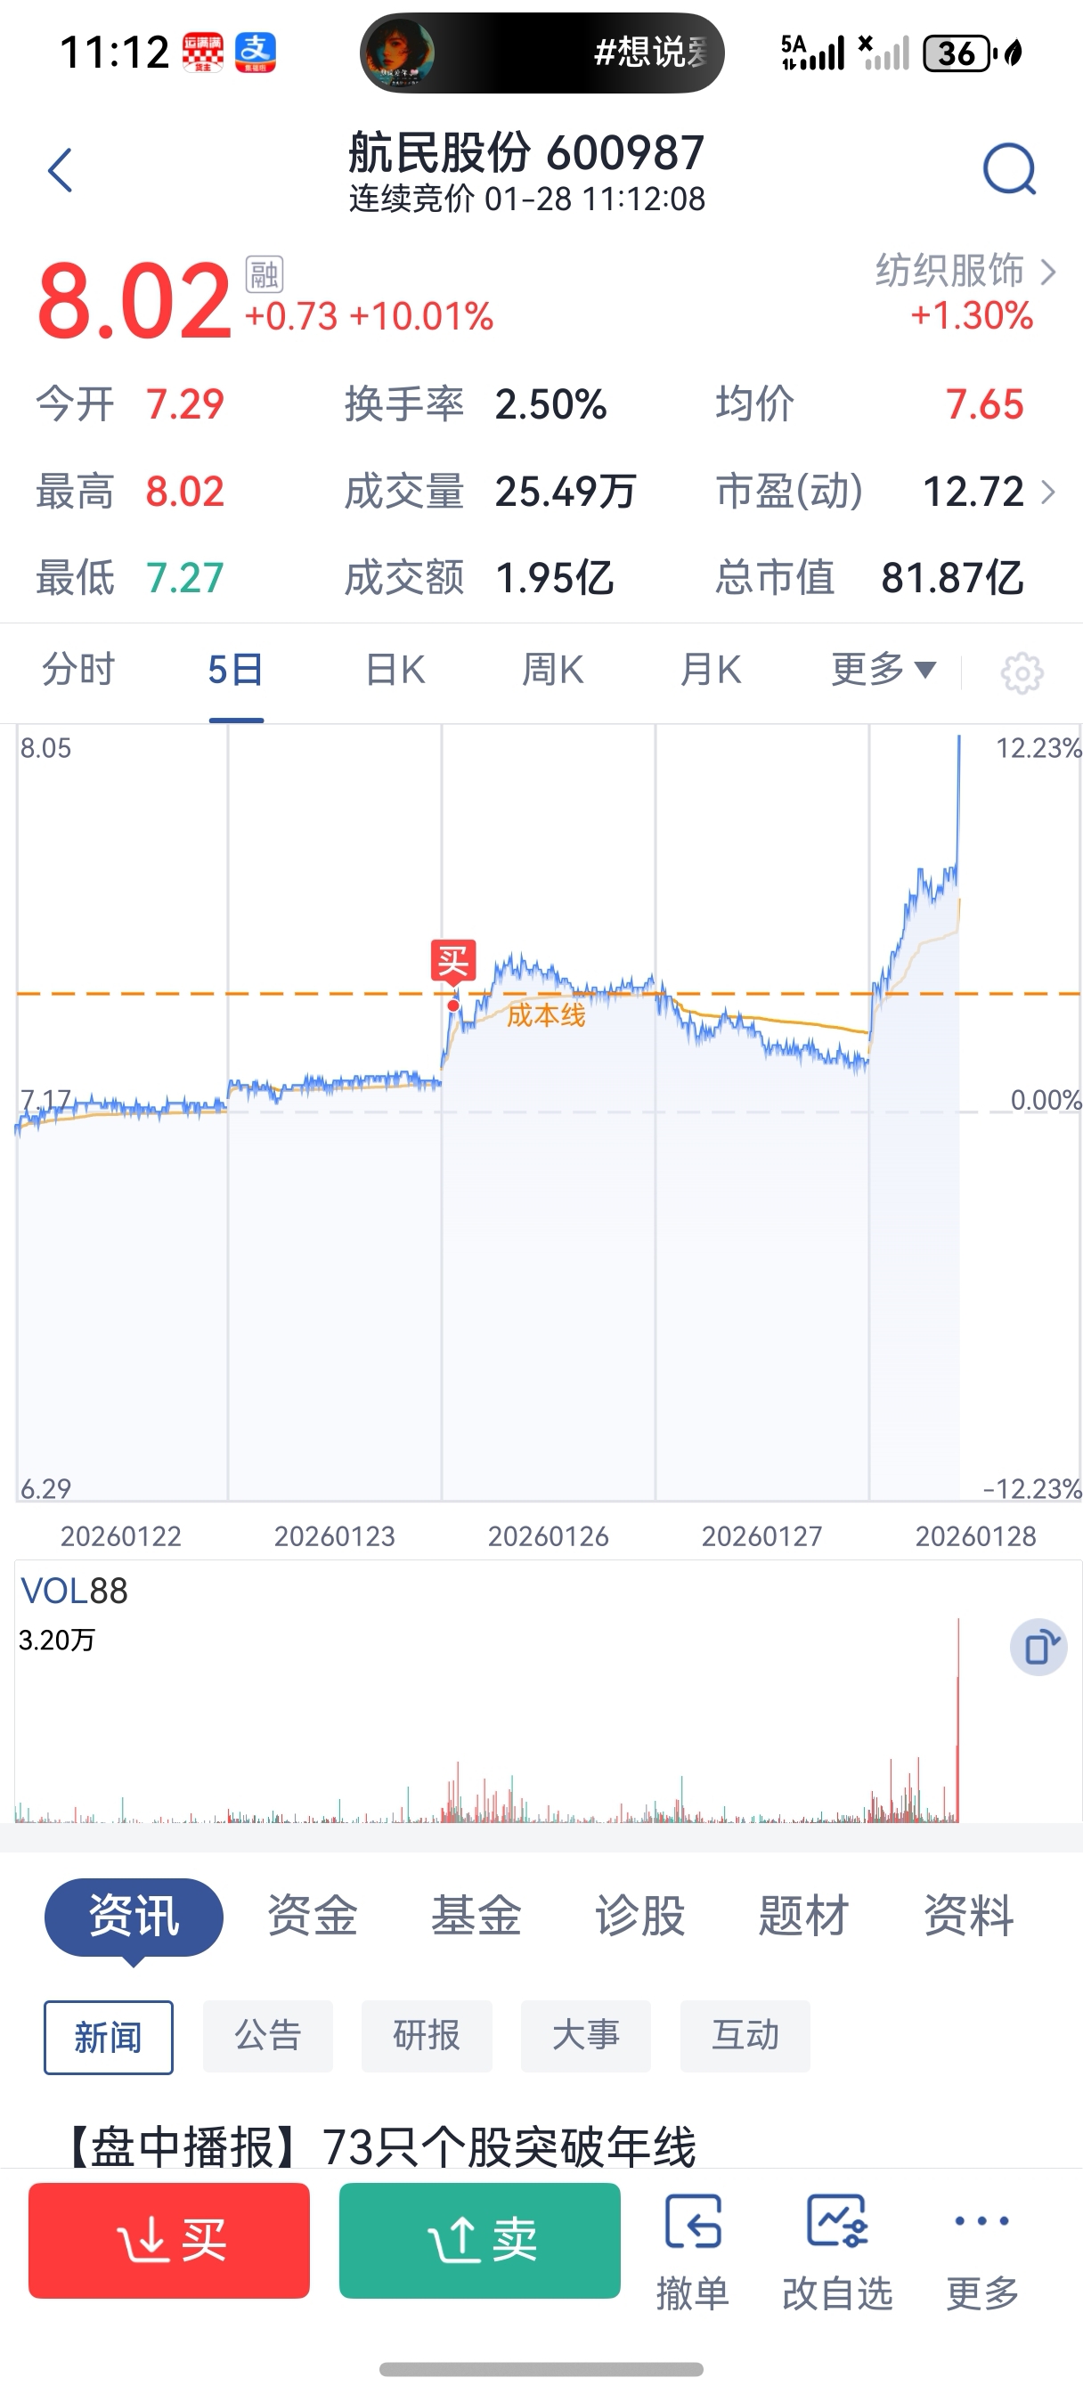This screenshot has width=1083, height=2394.
Task: Select the 研报 news filter
Action: pyautogui.click(x=427, y=2036)
